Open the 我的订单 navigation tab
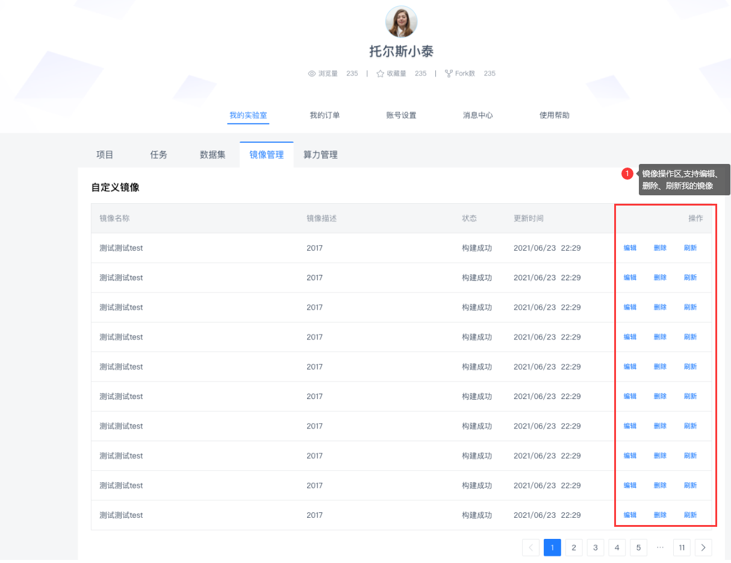Screen dimensions: 731x563 click(325, 115)
